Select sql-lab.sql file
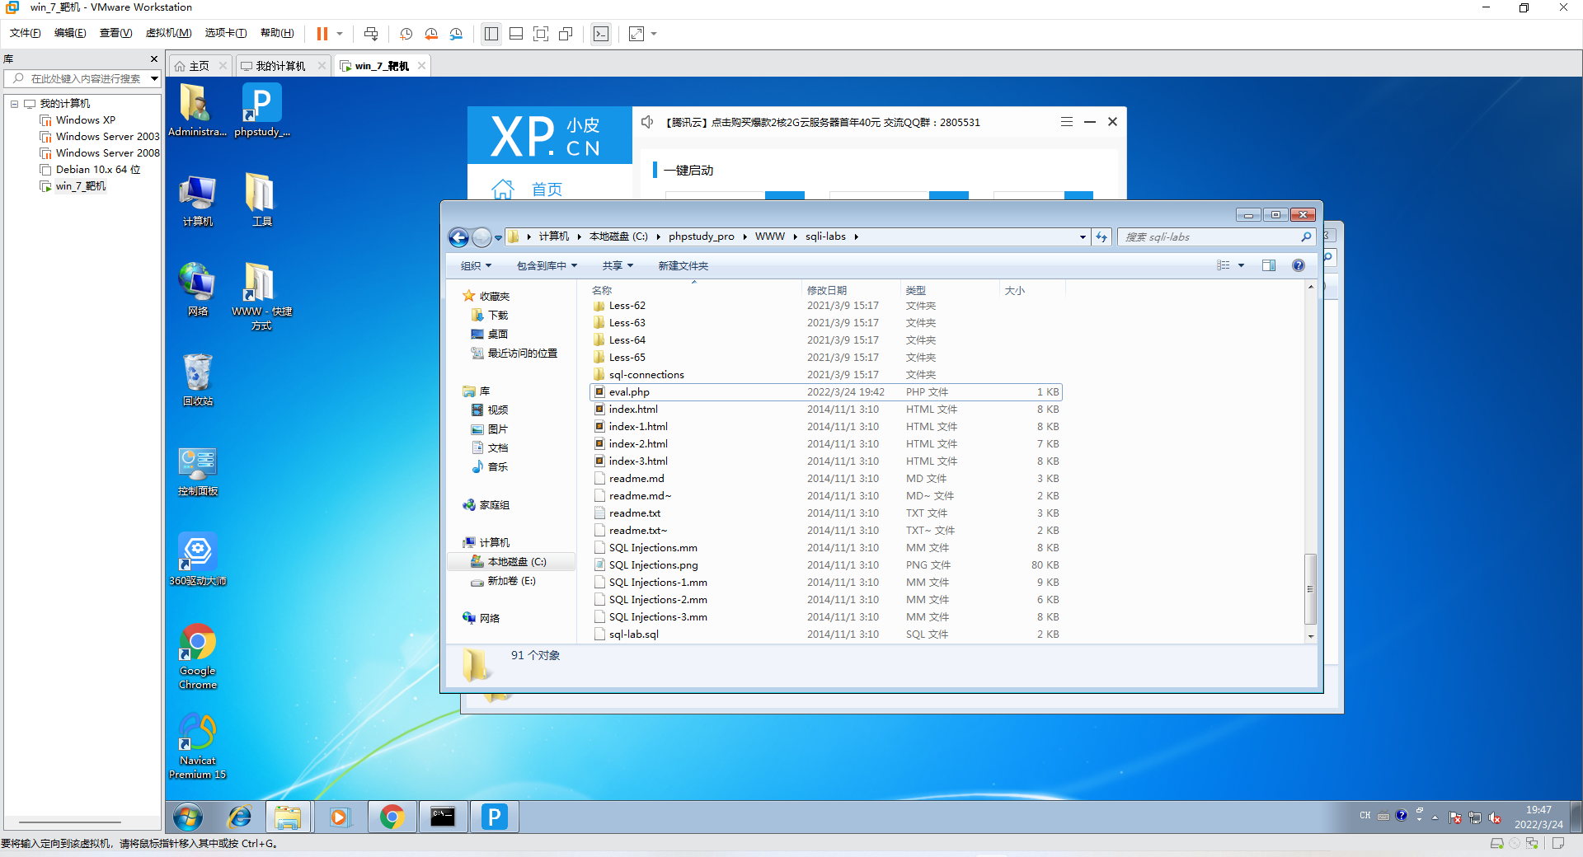1583x857 pixels. pyautogui.click(x=825, y=635)
